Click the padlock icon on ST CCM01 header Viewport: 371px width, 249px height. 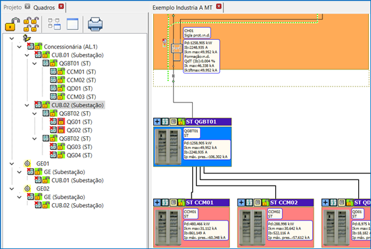pyautogui.click(x=181, y=202)
